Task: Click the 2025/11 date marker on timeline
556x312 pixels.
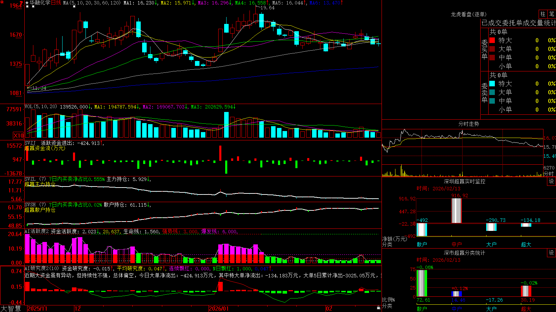Action: [x=37, y=309]
